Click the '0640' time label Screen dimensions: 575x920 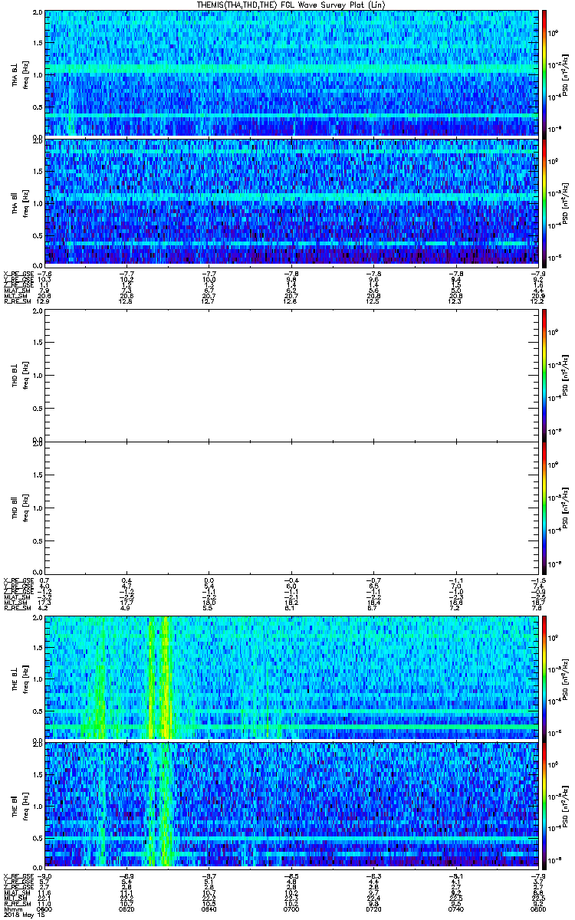[209, 908]
